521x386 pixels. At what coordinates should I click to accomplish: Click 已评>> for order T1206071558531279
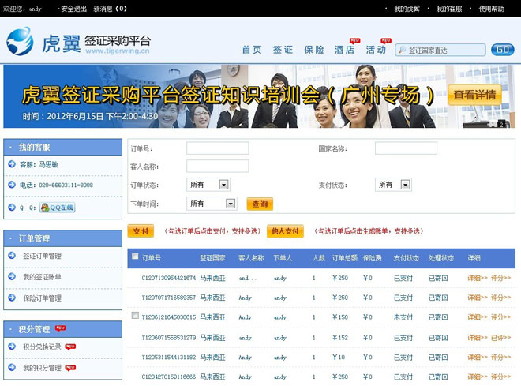(x=500, y=338)
